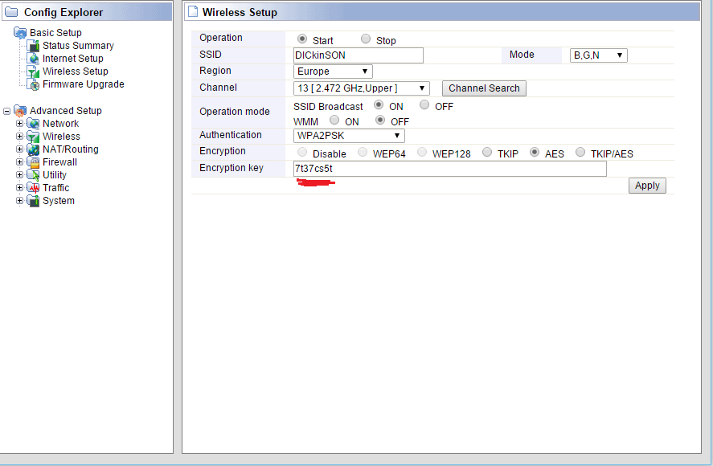Click the Basic Setup icon
The width and height of the screenshot is (713, 466).
20,33
